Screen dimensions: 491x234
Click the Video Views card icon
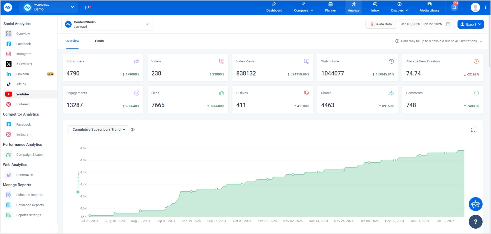pyautogui.click(x=307, y=61)
